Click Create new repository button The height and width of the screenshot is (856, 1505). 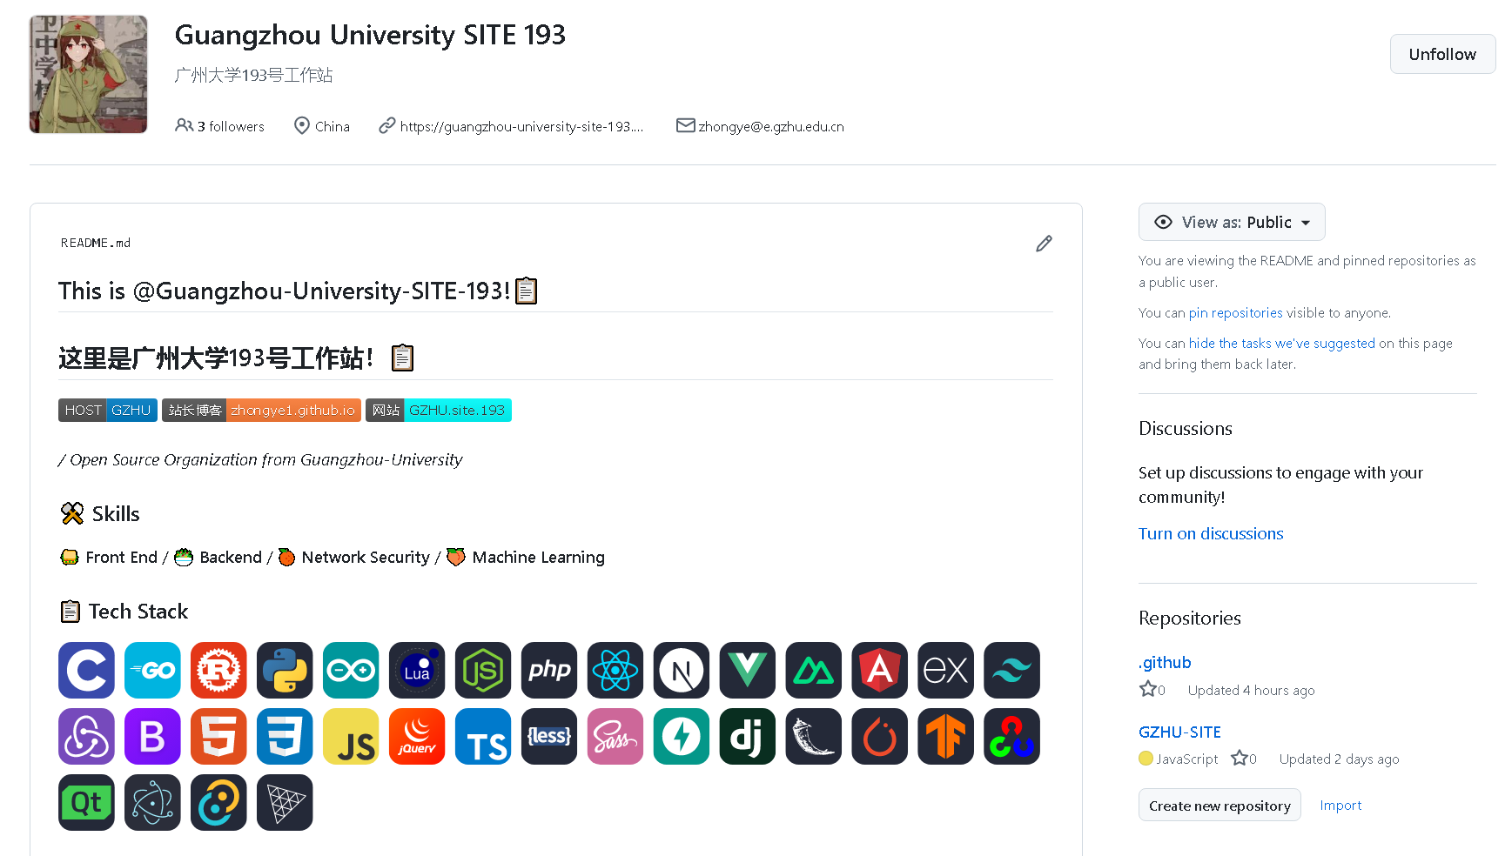tap(1219, 806)
